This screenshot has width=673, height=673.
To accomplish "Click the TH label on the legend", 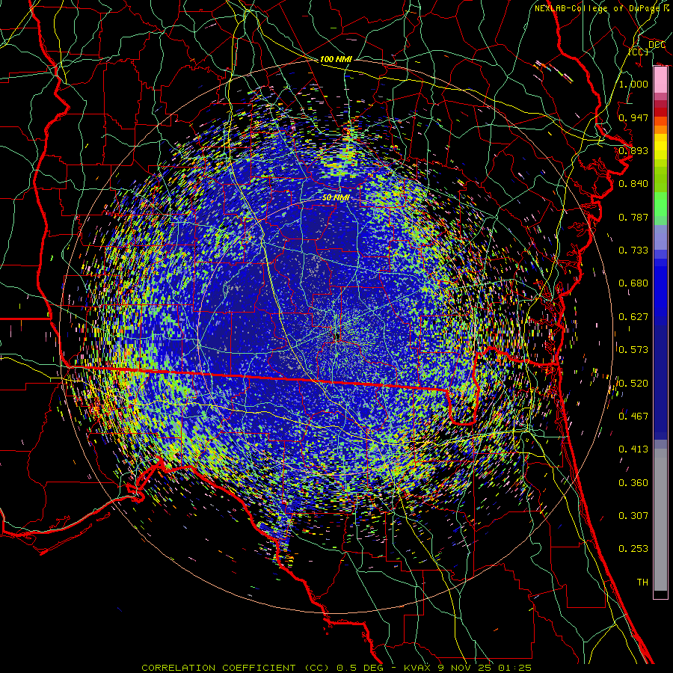I will click(x=642, y=583).
